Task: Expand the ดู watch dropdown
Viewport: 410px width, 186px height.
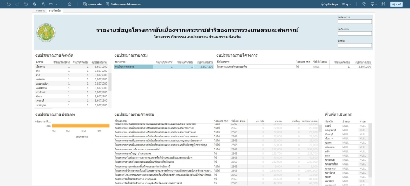Action: pyautogui.click(x=346, y=4)
